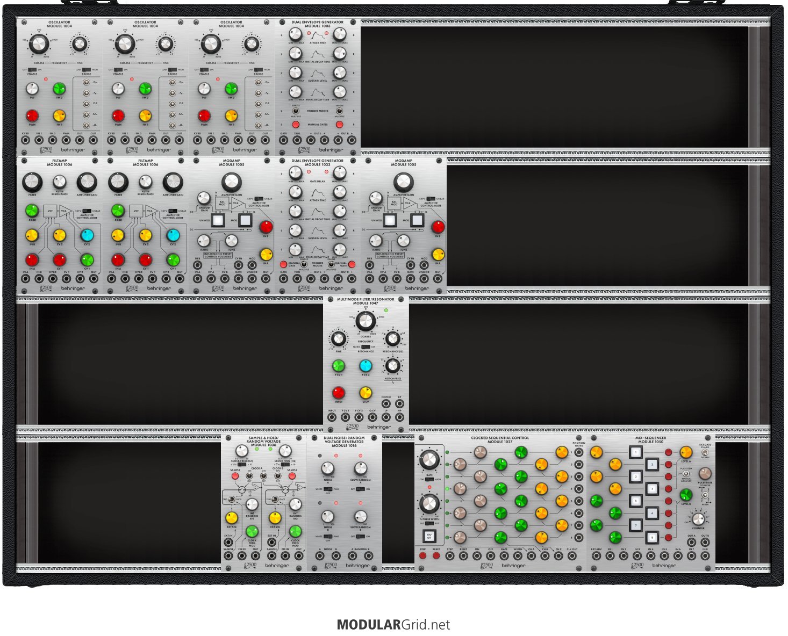Select the EXT ADV jack on Mix-Sequencer 1050

point(596,556)
